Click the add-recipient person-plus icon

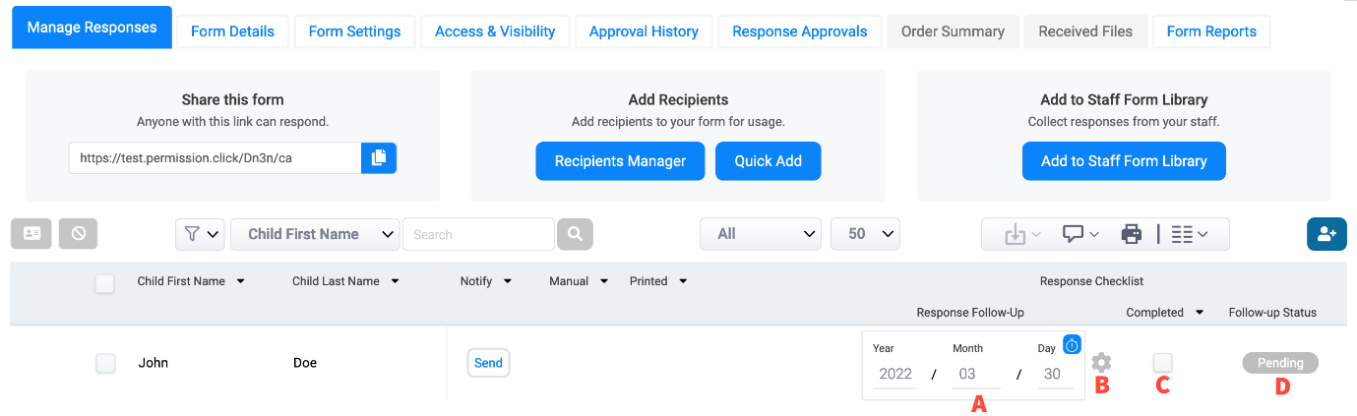pyautogui.click(x=1326, y=234)
